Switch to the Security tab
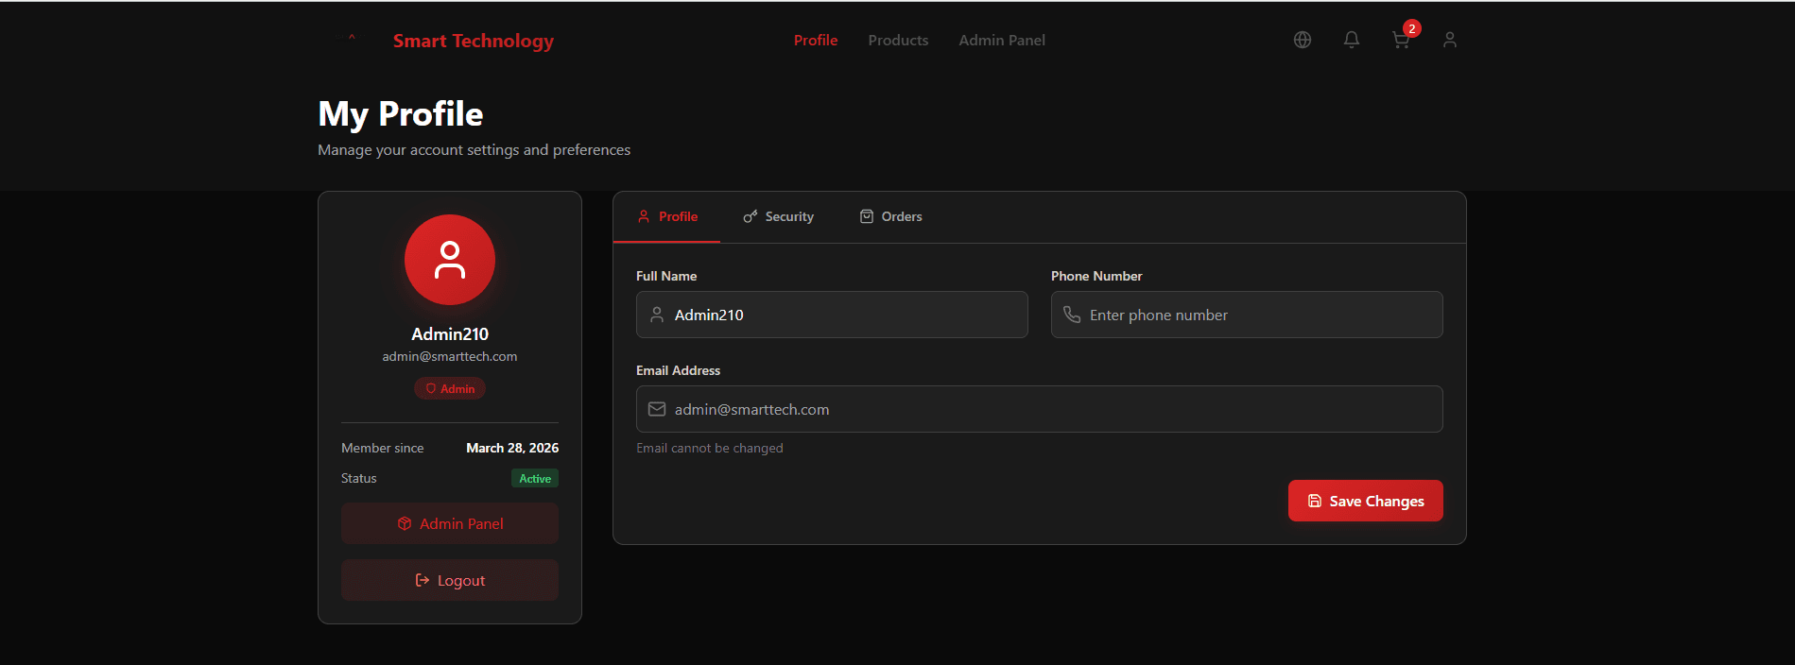Image resolution: width=1795 pixels, height=665 pixels. pyautogui.click(x=778, y=216)
